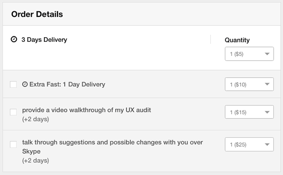The width and height of the screenshot is (283, 175).
Task: Click the (+2 days) note under Skype option
Action: 35,160
